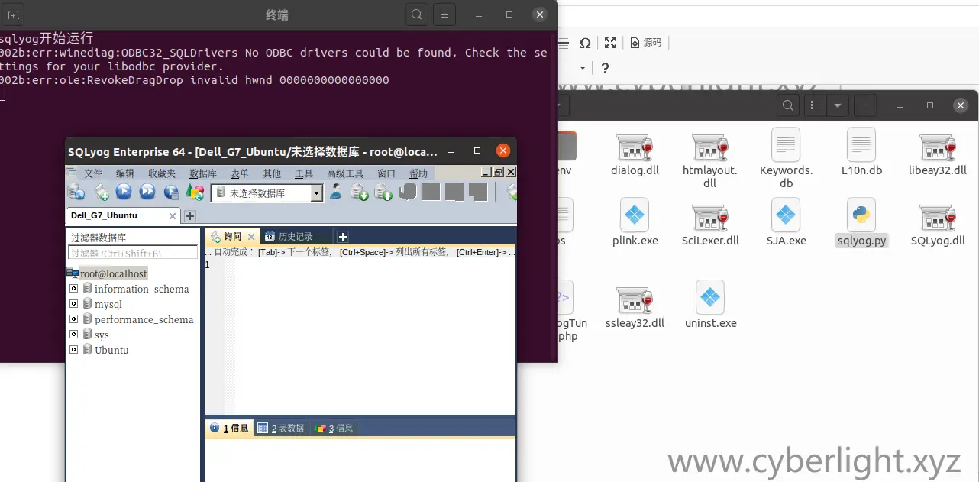The image size is (979, 482).
Task: Switch to the 1 信息 result tab
Action: coord(229,428)
